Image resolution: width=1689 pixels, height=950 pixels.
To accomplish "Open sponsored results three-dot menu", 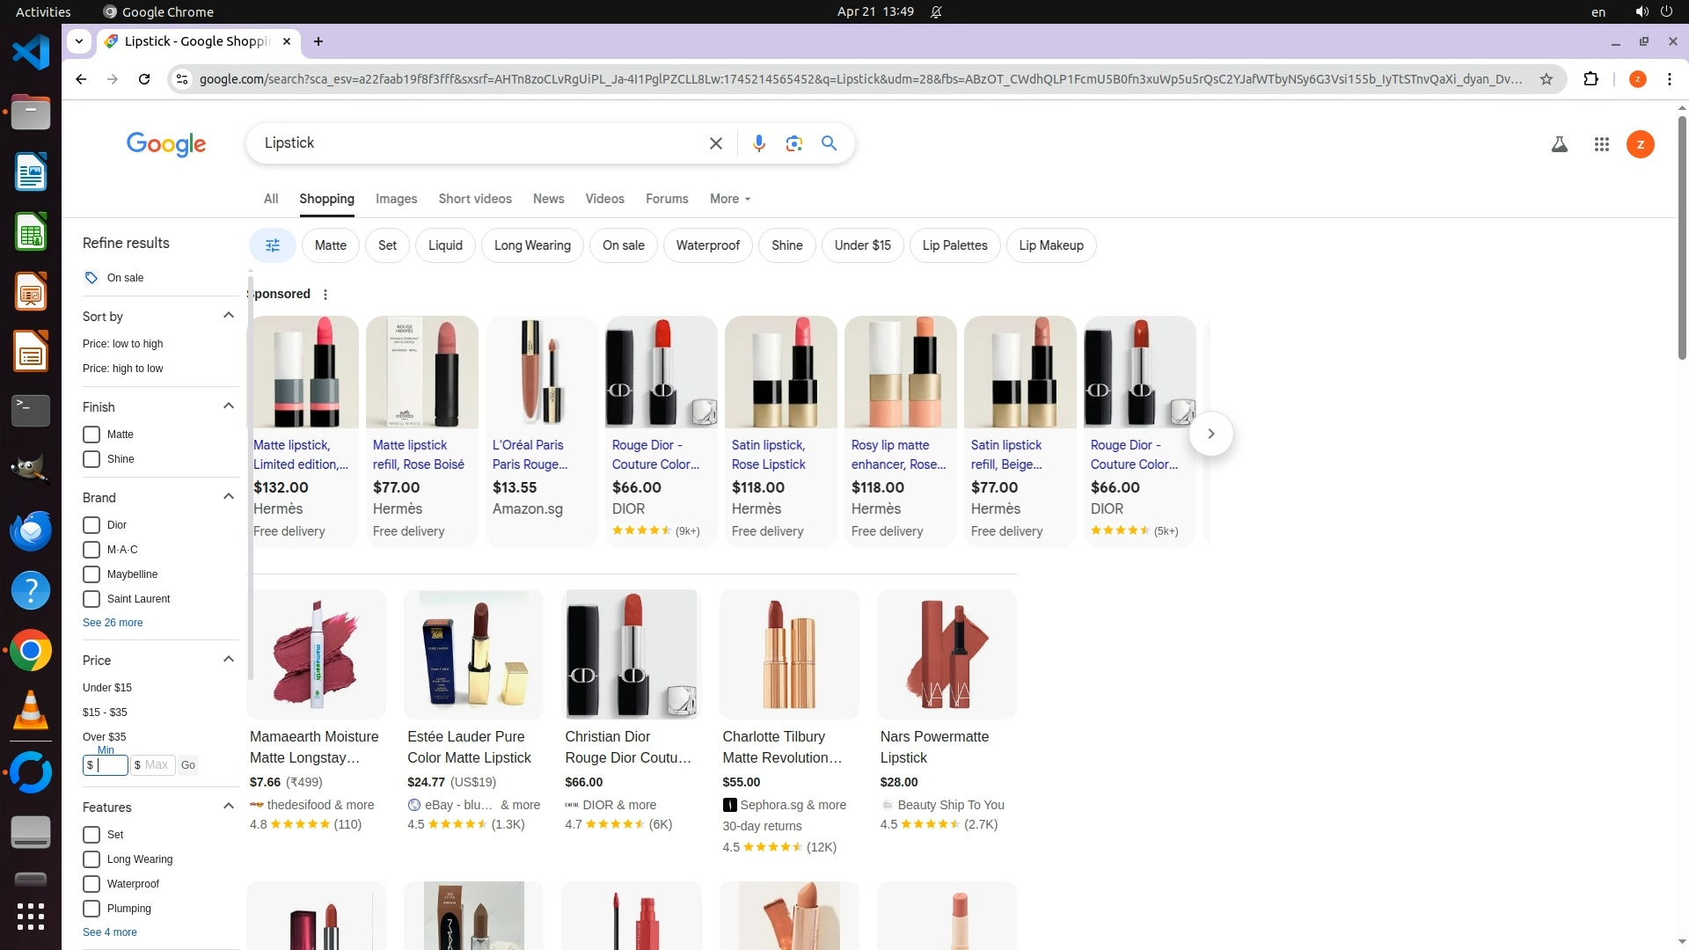I will coord(325,295).
